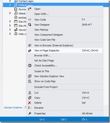Click the red X Delete icon
The image size is (110, 123).
click(30, 103)
